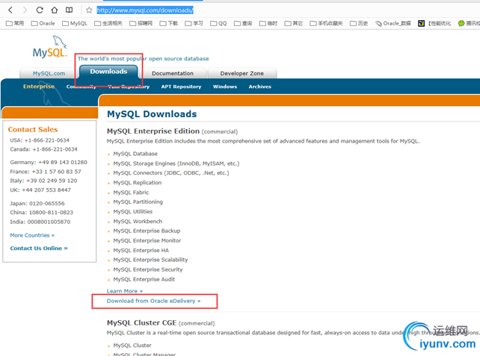Open the Enterprise submenu item
Screen dimensions: 480x356
coord(39,87)
